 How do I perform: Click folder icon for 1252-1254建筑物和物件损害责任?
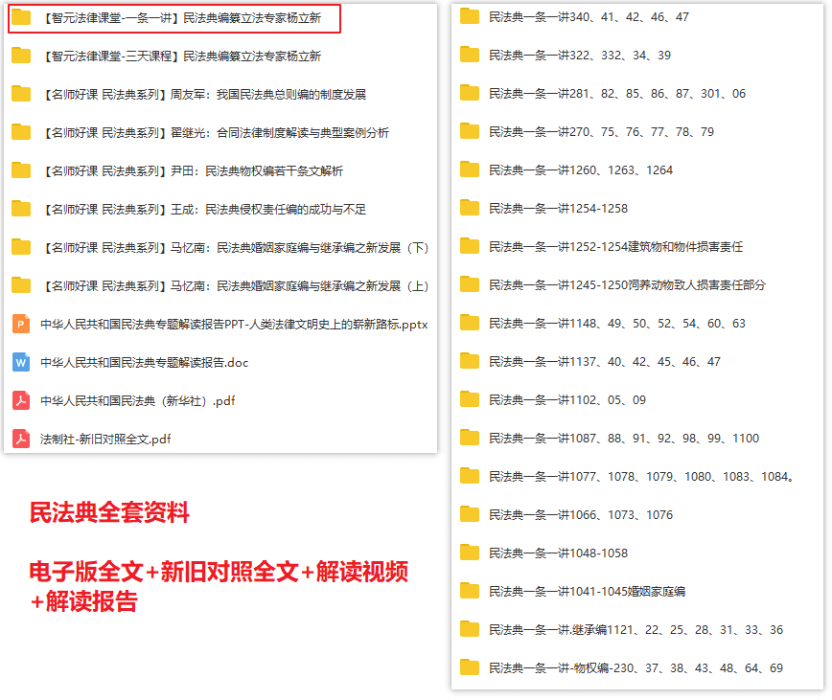tap(470, 246)
